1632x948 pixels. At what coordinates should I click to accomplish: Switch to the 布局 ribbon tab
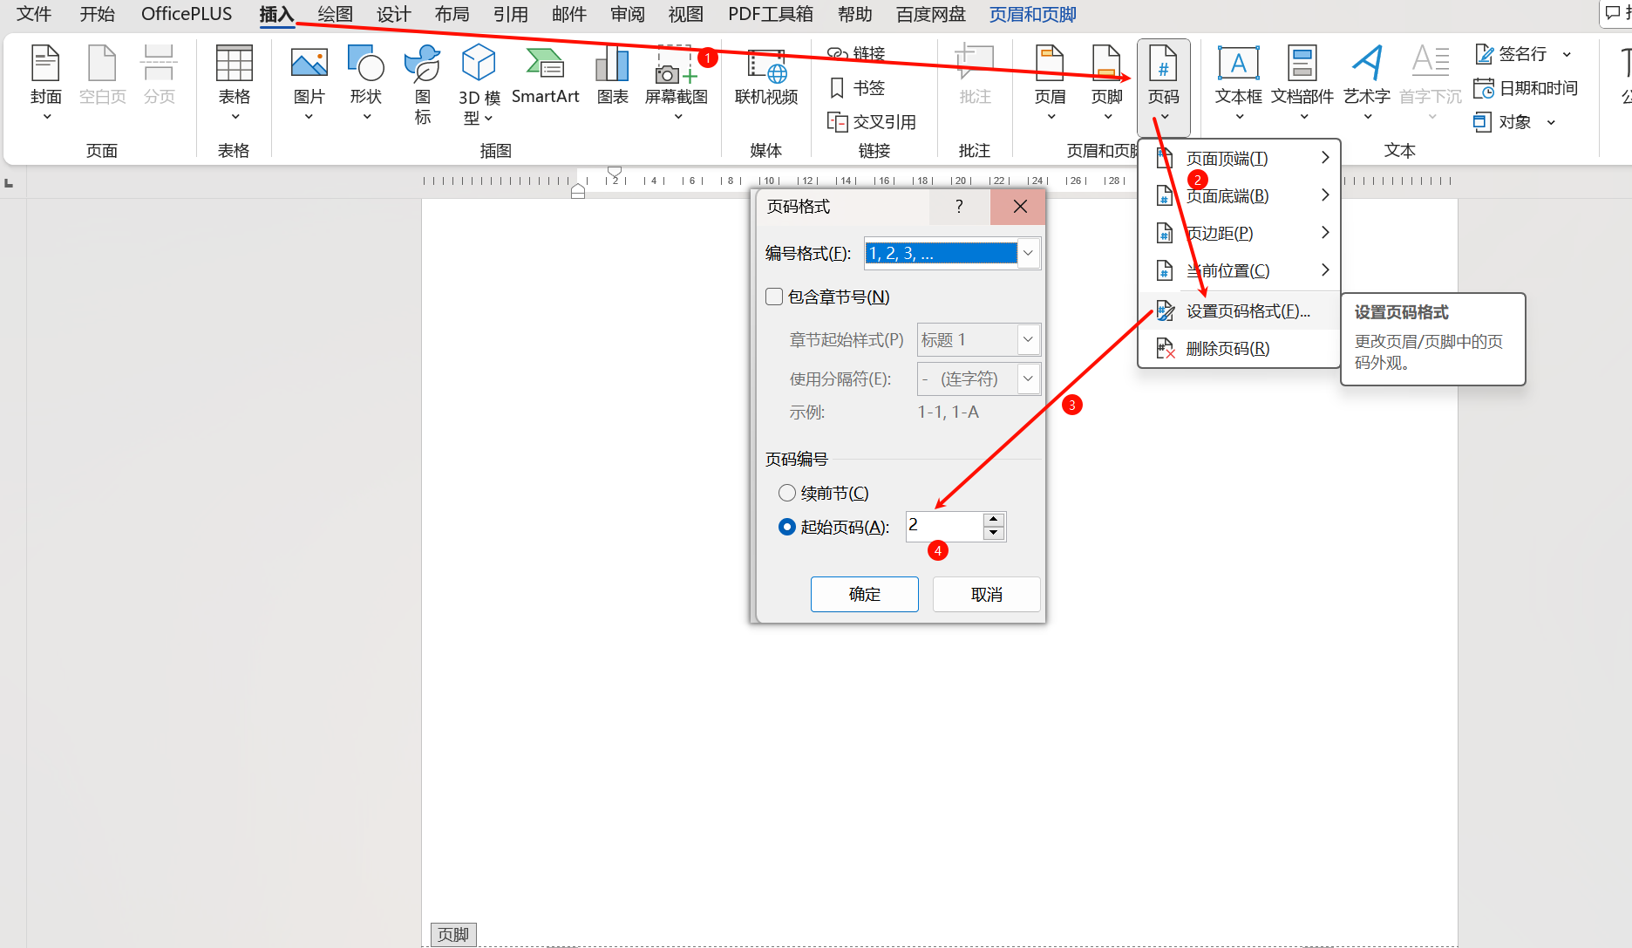click(x=452, y=14)
